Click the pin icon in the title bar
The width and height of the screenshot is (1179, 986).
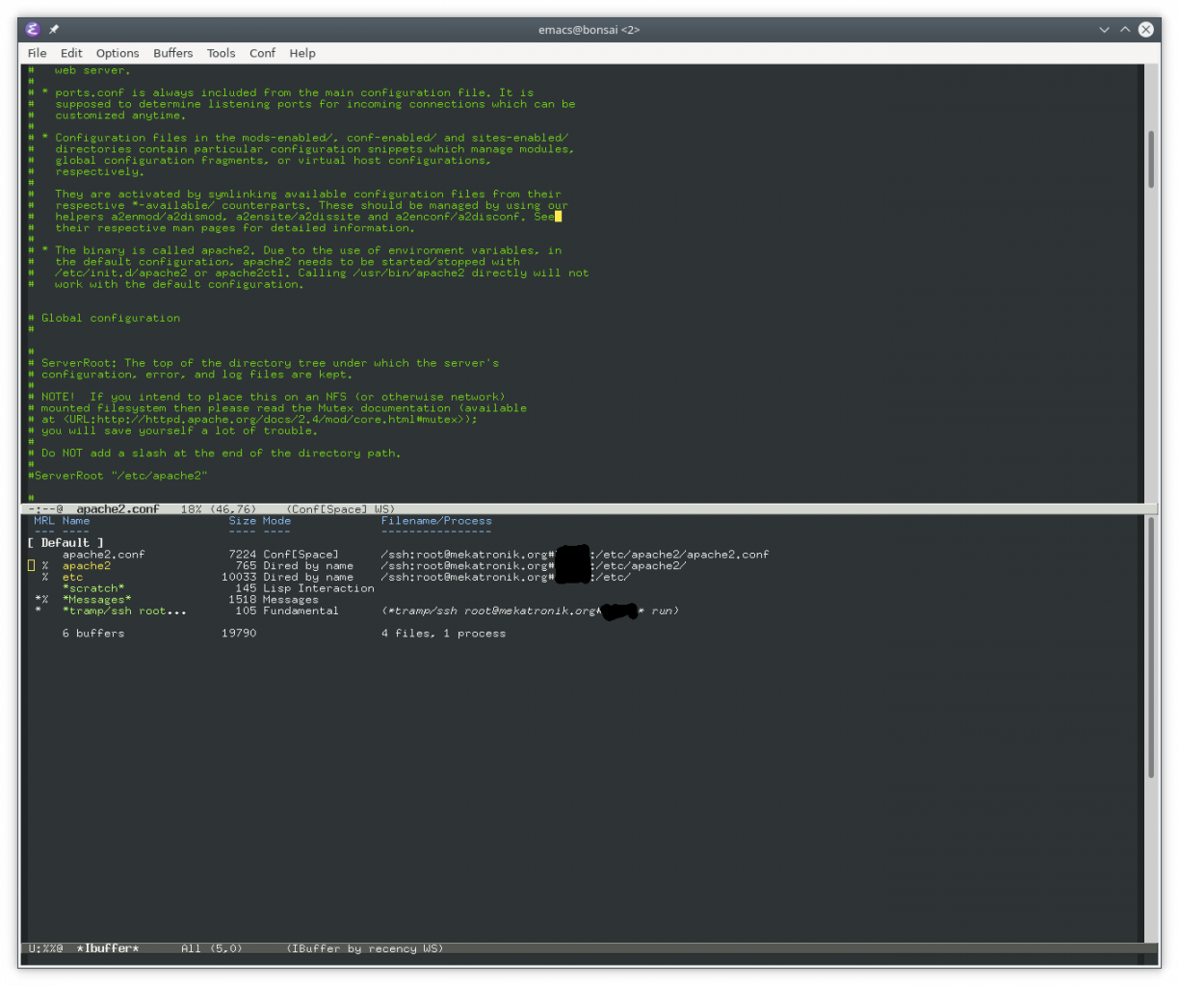click(54, 29)
